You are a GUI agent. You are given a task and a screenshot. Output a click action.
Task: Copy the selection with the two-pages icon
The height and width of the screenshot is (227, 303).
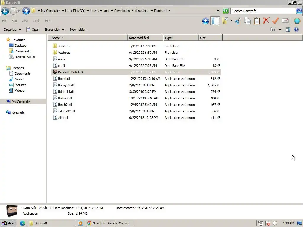247,21
